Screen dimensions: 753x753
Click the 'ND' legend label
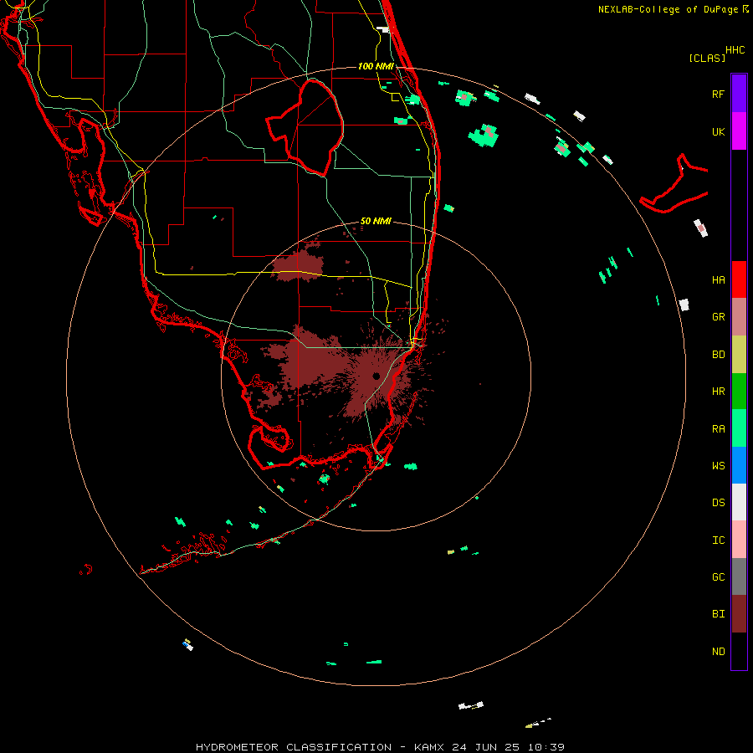click(x=718, y=652)
